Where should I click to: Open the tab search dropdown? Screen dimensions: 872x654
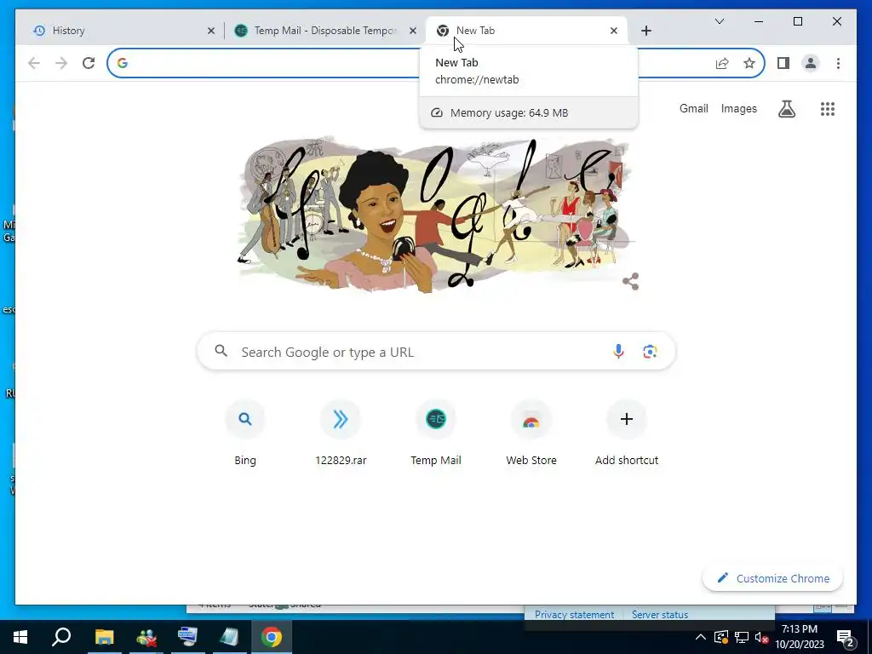[719, 21]
